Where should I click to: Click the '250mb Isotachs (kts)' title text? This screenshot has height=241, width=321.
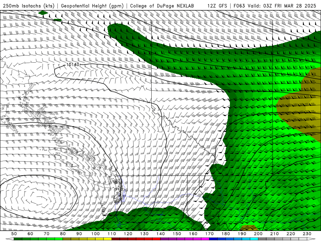(x=28, y=6)
